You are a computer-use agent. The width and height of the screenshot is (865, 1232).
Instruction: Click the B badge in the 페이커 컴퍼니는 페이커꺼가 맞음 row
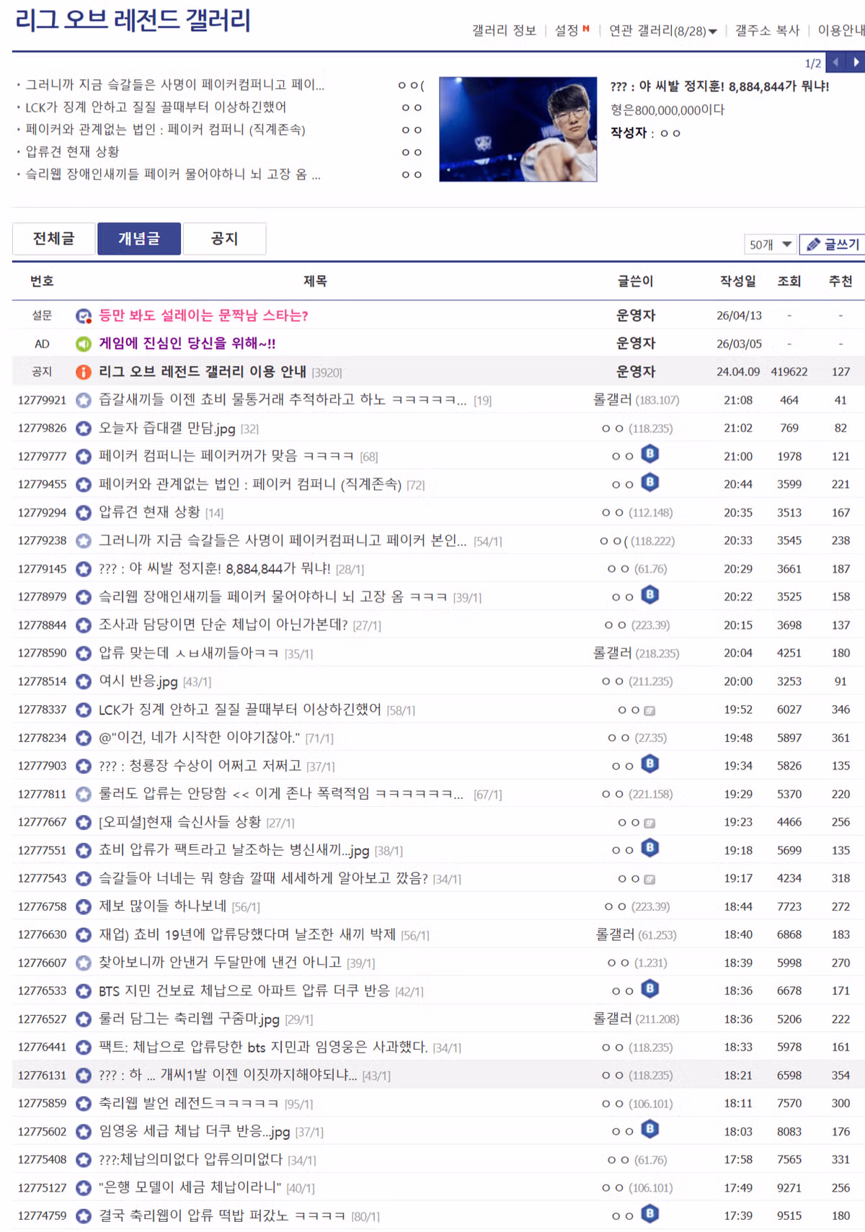click(650, 454)
